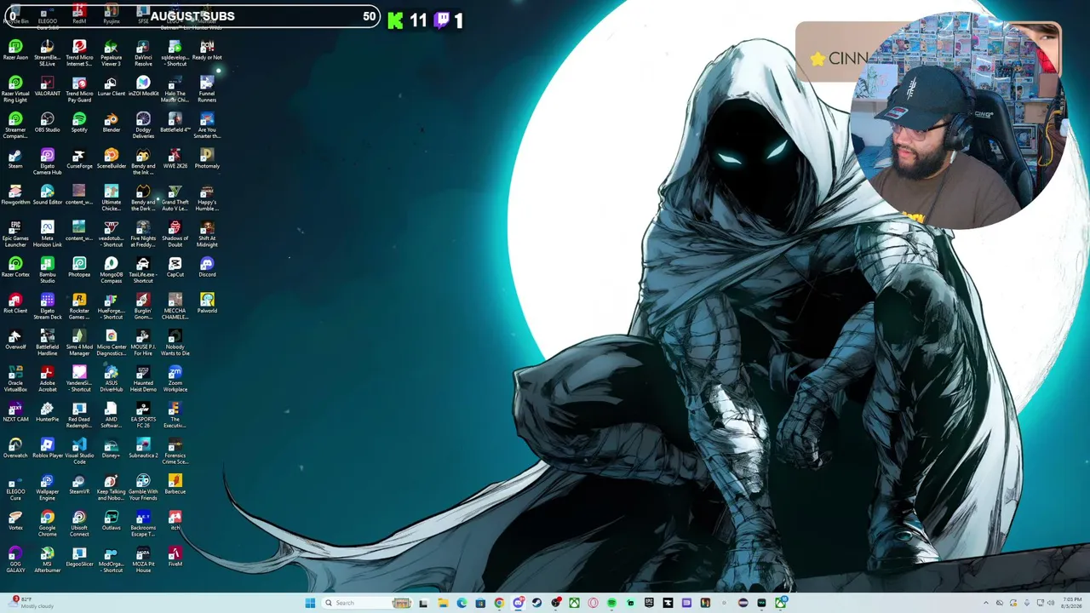Open the MSI Afterburner desktop icon

point(47,559)
